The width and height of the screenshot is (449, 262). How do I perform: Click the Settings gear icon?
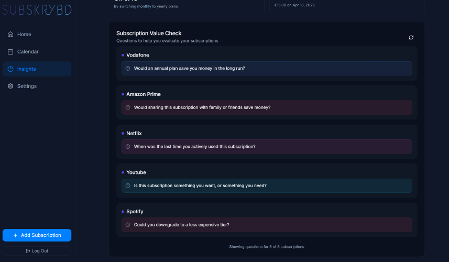pyautogui.click(x=10, y=86)
